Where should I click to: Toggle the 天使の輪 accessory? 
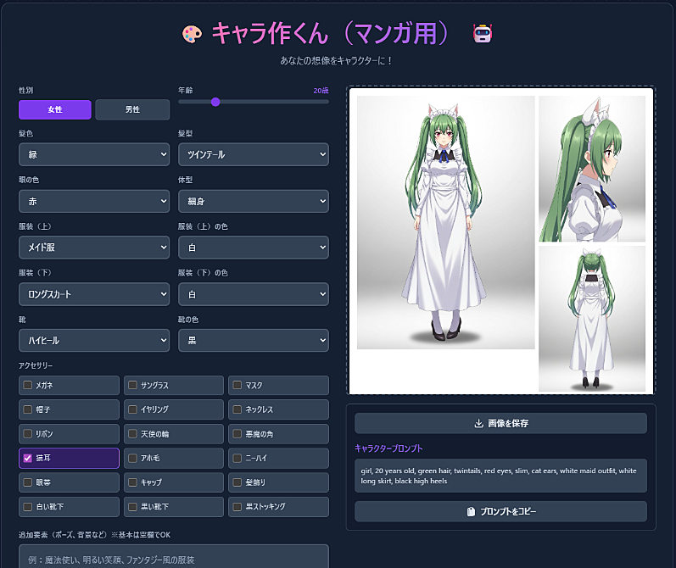132,434
